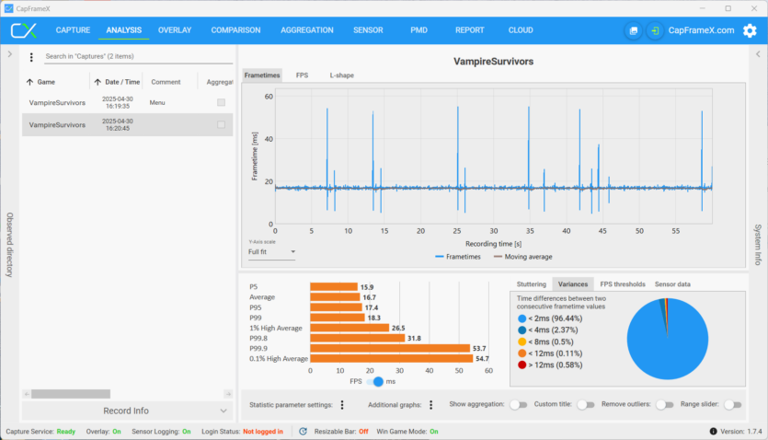
Task: Open Y-Axis scale Full fit dropdown
Action: pyautogui.click(x=271, y=252)
